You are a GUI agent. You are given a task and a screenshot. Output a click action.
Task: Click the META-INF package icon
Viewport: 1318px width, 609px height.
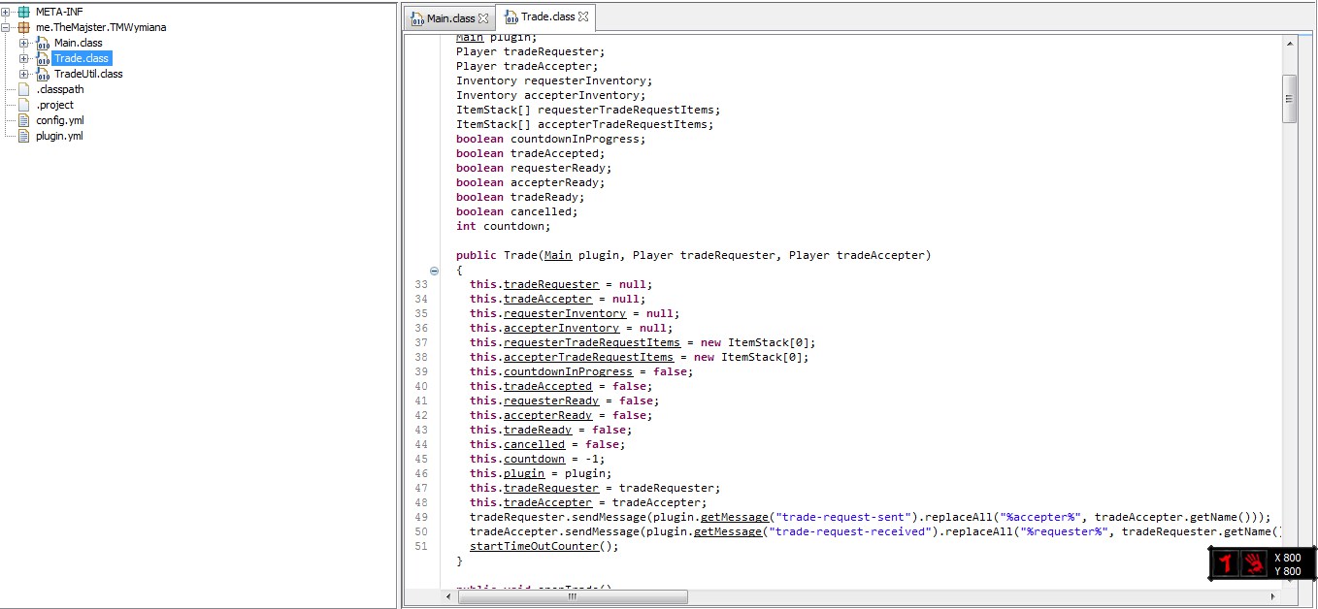tap(24, 12)
